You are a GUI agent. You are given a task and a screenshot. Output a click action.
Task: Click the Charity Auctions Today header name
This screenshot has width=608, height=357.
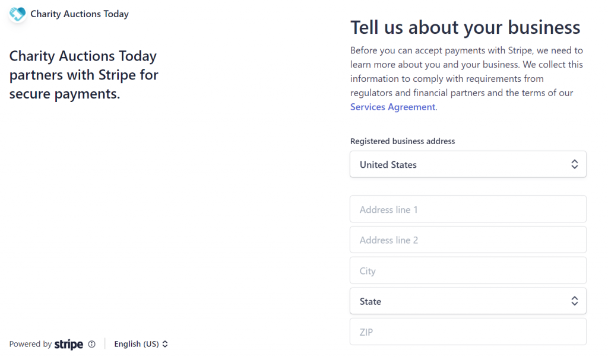tap(80, 14)
